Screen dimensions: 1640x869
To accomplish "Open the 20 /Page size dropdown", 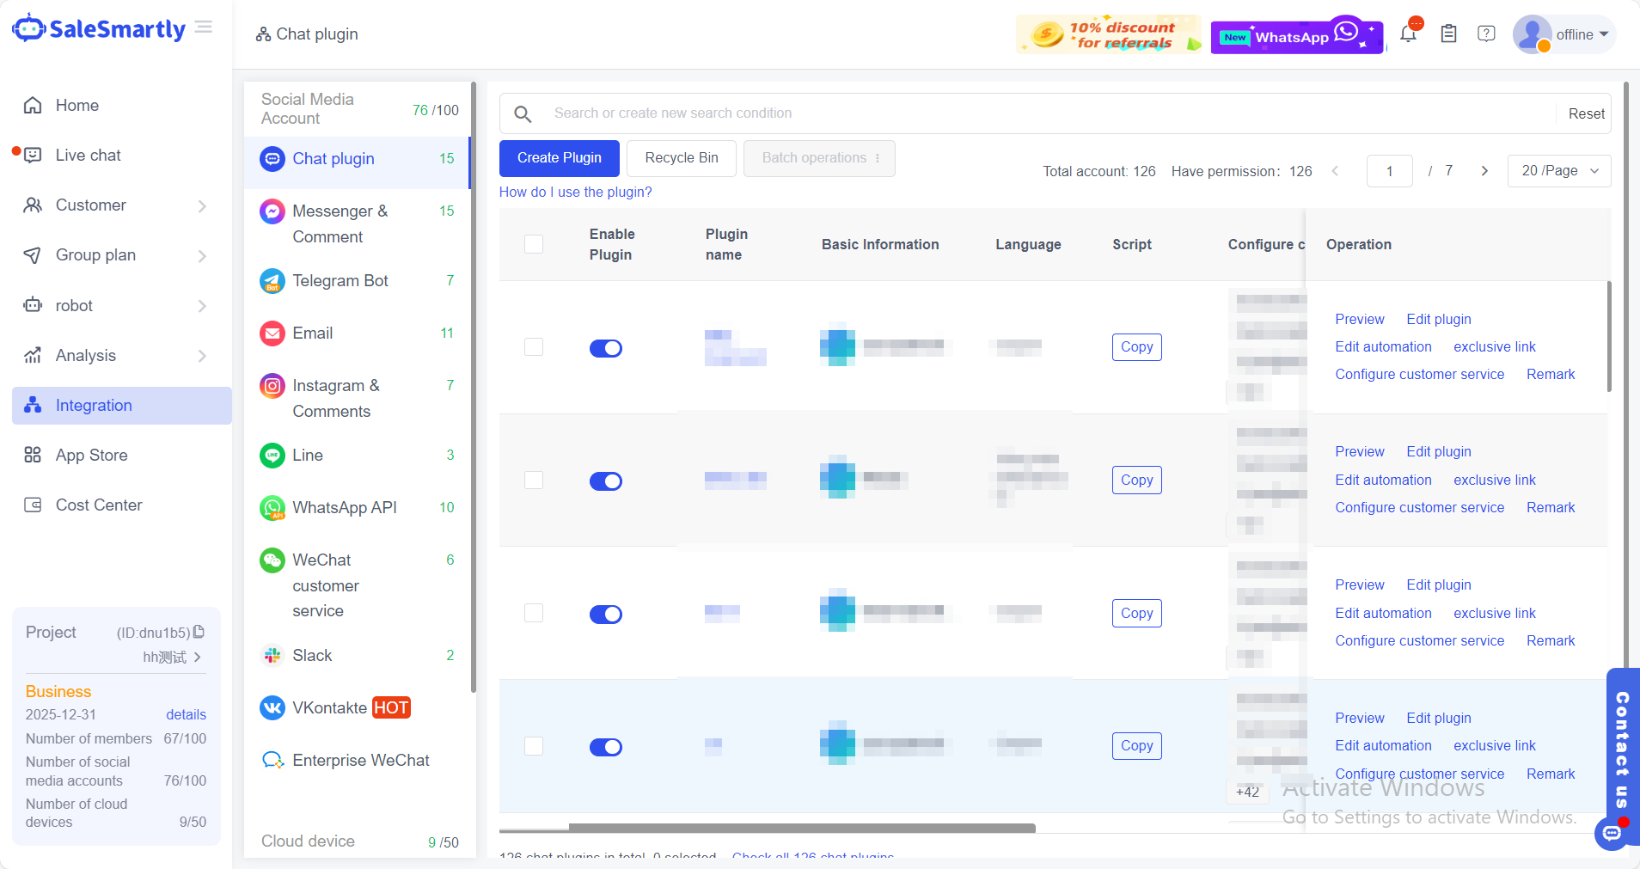I will click(1558, 171).
